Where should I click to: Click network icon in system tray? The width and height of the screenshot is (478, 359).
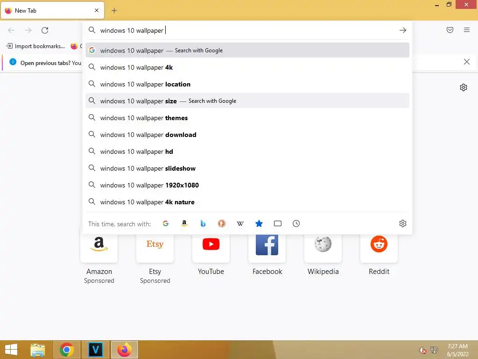[434, 350]
